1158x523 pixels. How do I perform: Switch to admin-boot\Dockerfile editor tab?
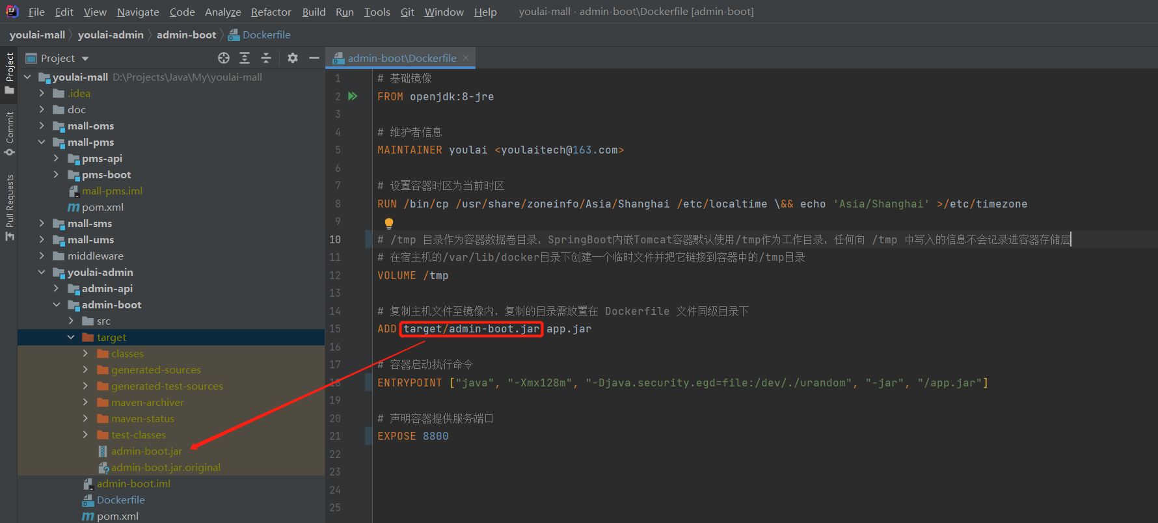tap(401, 58)
